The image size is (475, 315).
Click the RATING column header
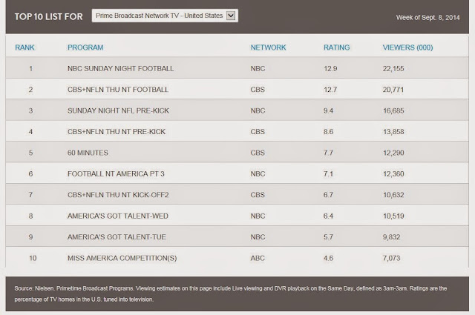336,47
